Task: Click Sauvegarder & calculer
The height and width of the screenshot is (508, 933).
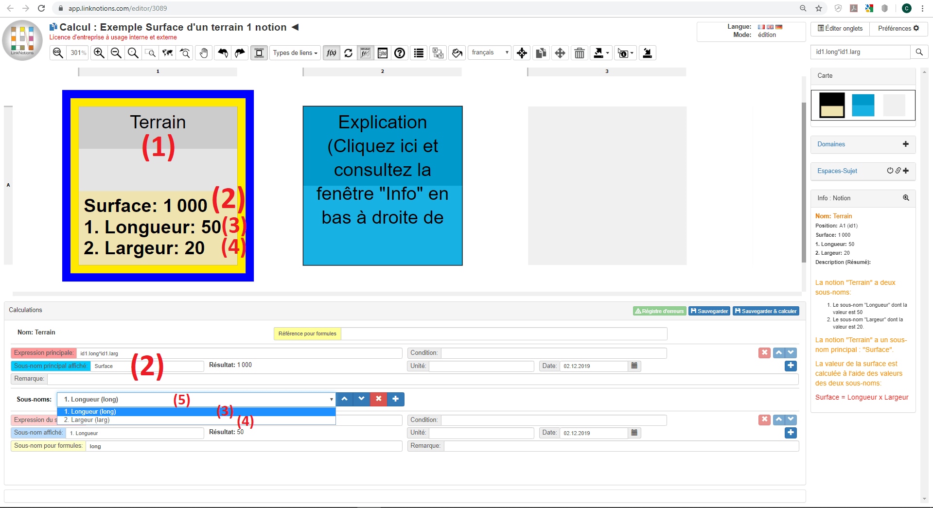Action: [766, 311]
